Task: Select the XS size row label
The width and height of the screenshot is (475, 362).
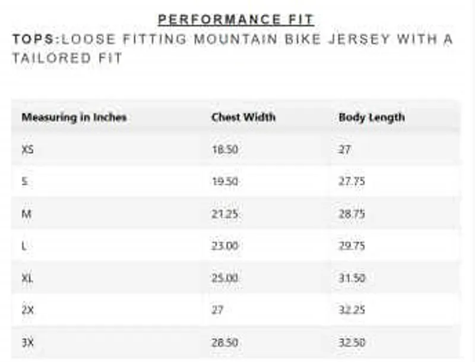Action: (x=28, y=150)
